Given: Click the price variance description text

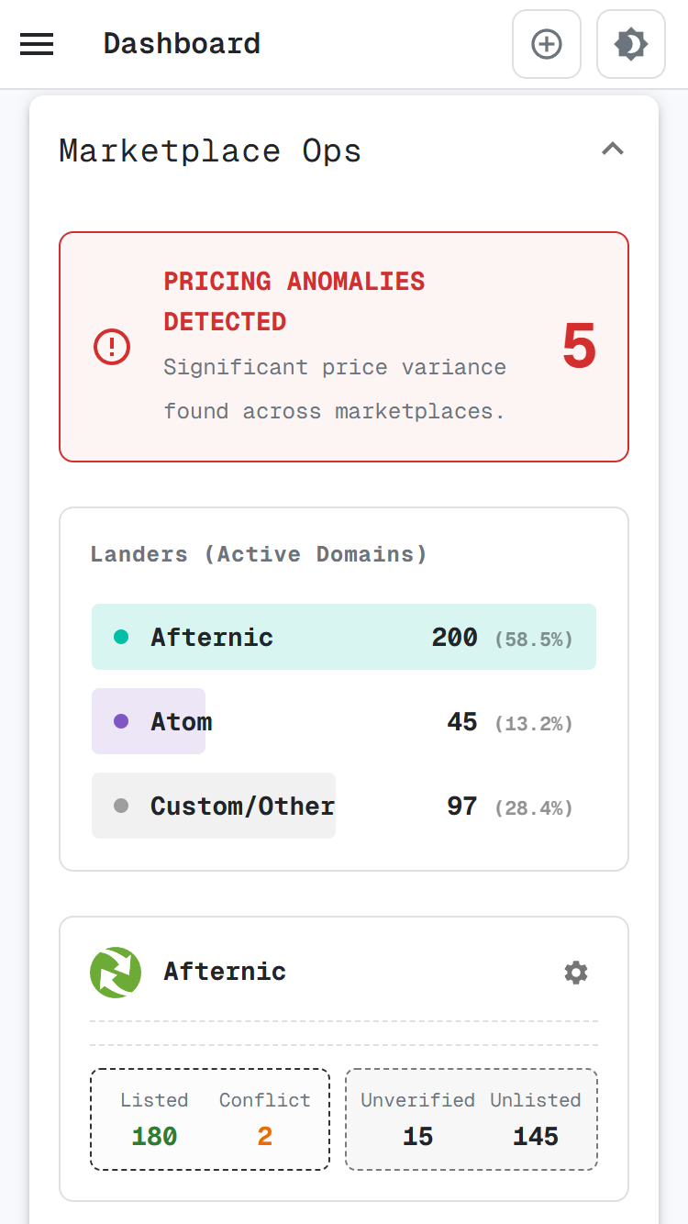Looking at the screenshot, I should [x=335, y=389].
